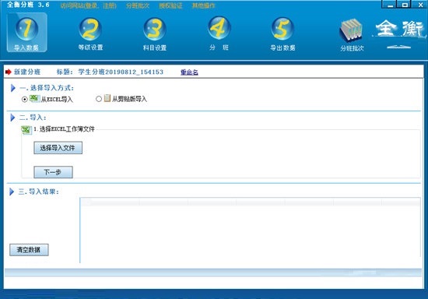Click the 新建分班 label
428x299 pixels.
click(27, 72)
